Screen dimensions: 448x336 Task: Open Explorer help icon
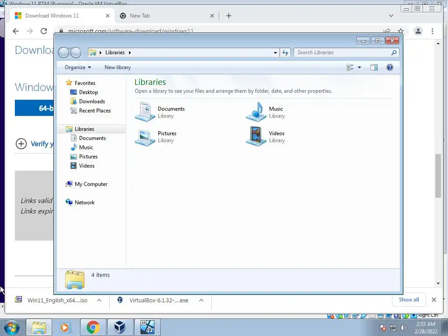(x=390, y=67)
